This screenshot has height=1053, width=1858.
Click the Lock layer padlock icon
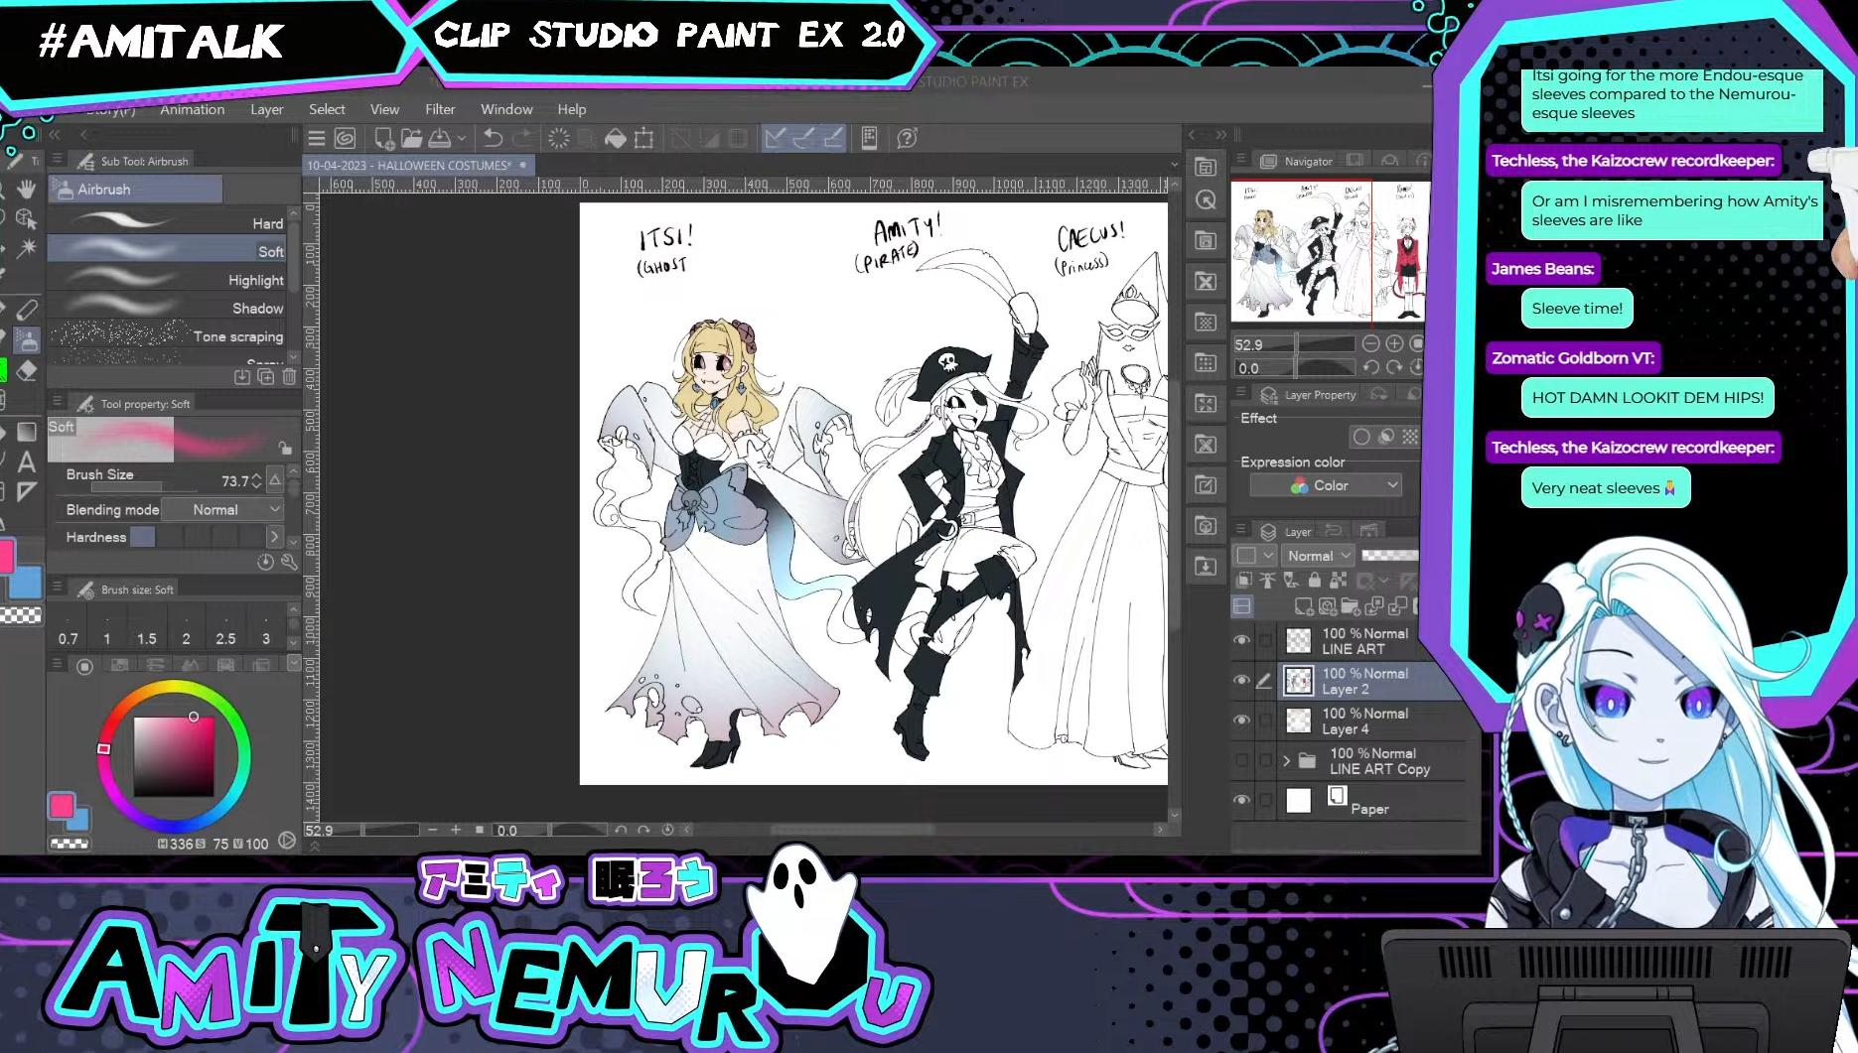pyautogui.click(x=1314, y=581)
